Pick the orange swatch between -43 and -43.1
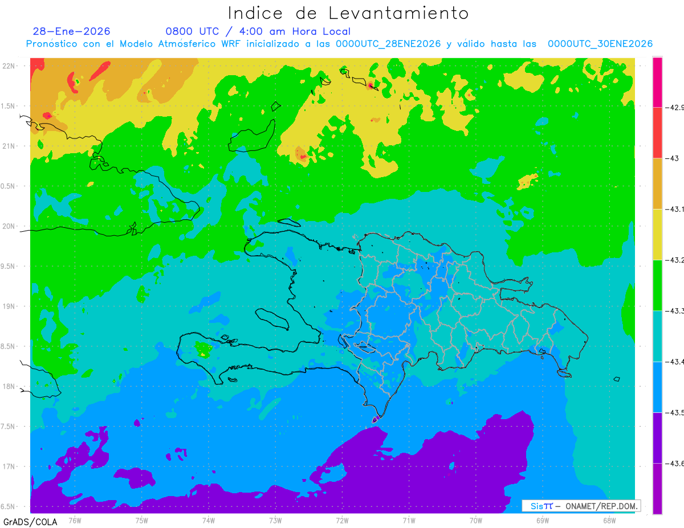This screenshot has width=684, height=528. pyautogui.click(x=657, y=183)
